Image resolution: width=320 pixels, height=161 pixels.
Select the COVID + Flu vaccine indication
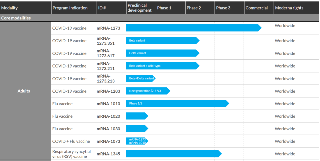click(71, 141)
